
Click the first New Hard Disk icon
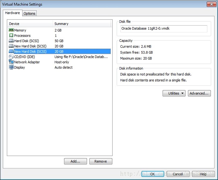[11, 46]
